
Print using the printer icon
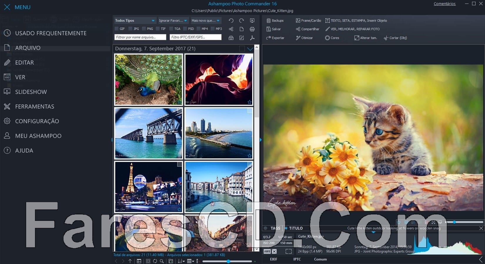tap(252, 29)
